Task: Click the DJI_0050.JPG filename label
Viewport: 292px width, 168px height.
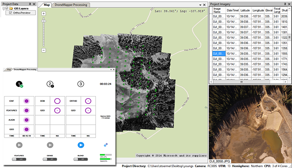Action: tap(220, 161)
